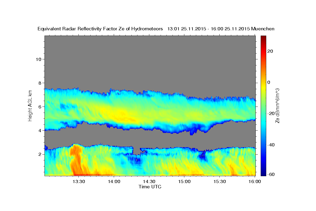Click the '14:00' time tick label

point(114,181)
